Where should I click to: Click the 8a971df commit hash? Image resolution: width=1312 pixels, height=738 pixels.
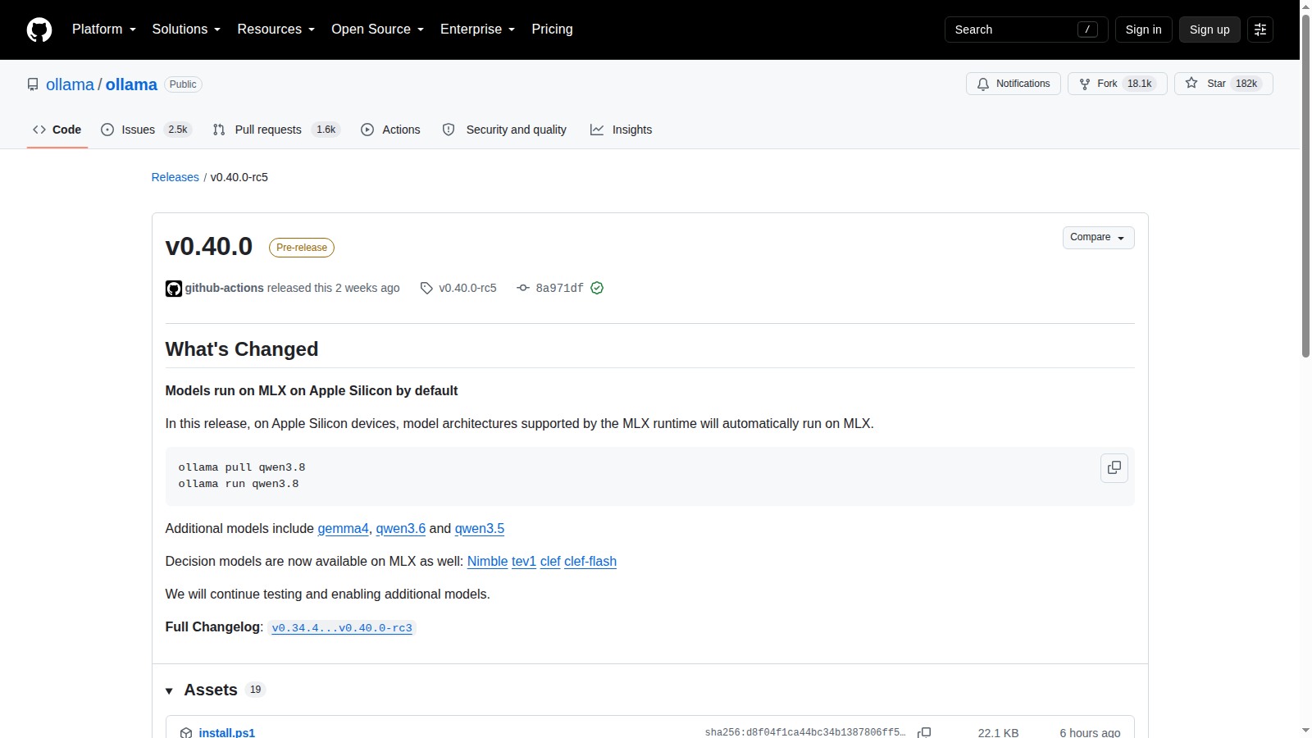coord(560,288)
